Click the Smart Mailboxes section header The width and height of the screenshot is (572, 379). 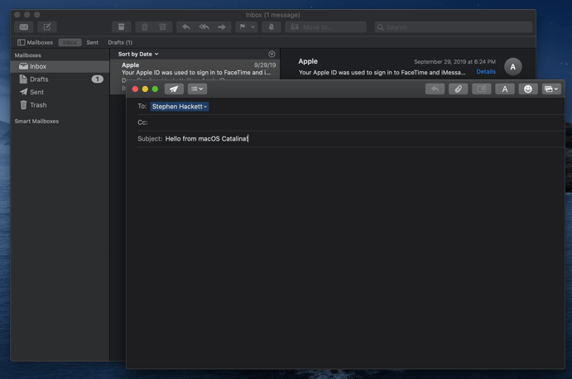coord(36,121)
